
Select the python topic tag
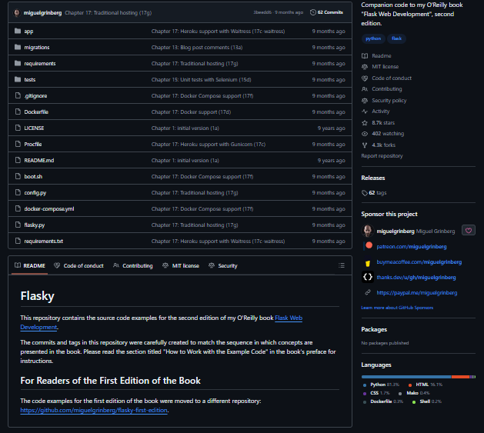point(373,38)
